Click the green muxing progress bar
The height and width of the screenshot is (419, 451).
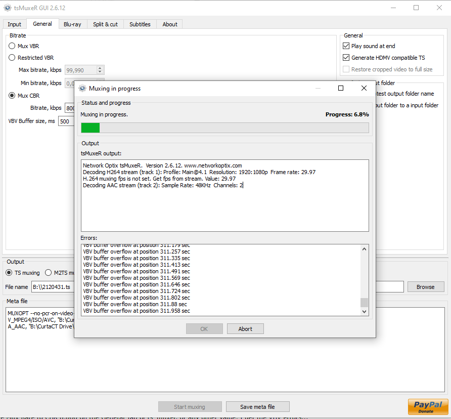click(x=90, y=128)
